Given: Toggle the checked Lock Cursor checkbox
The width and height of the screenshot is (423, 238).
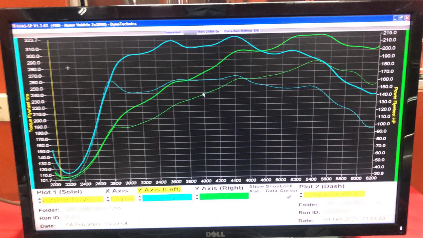Looking at the screenshot, I should tap(289, 197).
